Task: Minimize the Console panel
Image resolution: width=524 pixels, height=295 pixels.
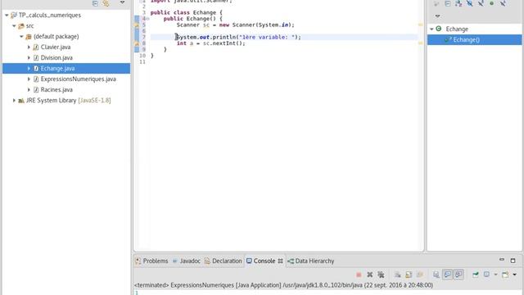Action: pyautogui.click(x=502, y=260)
